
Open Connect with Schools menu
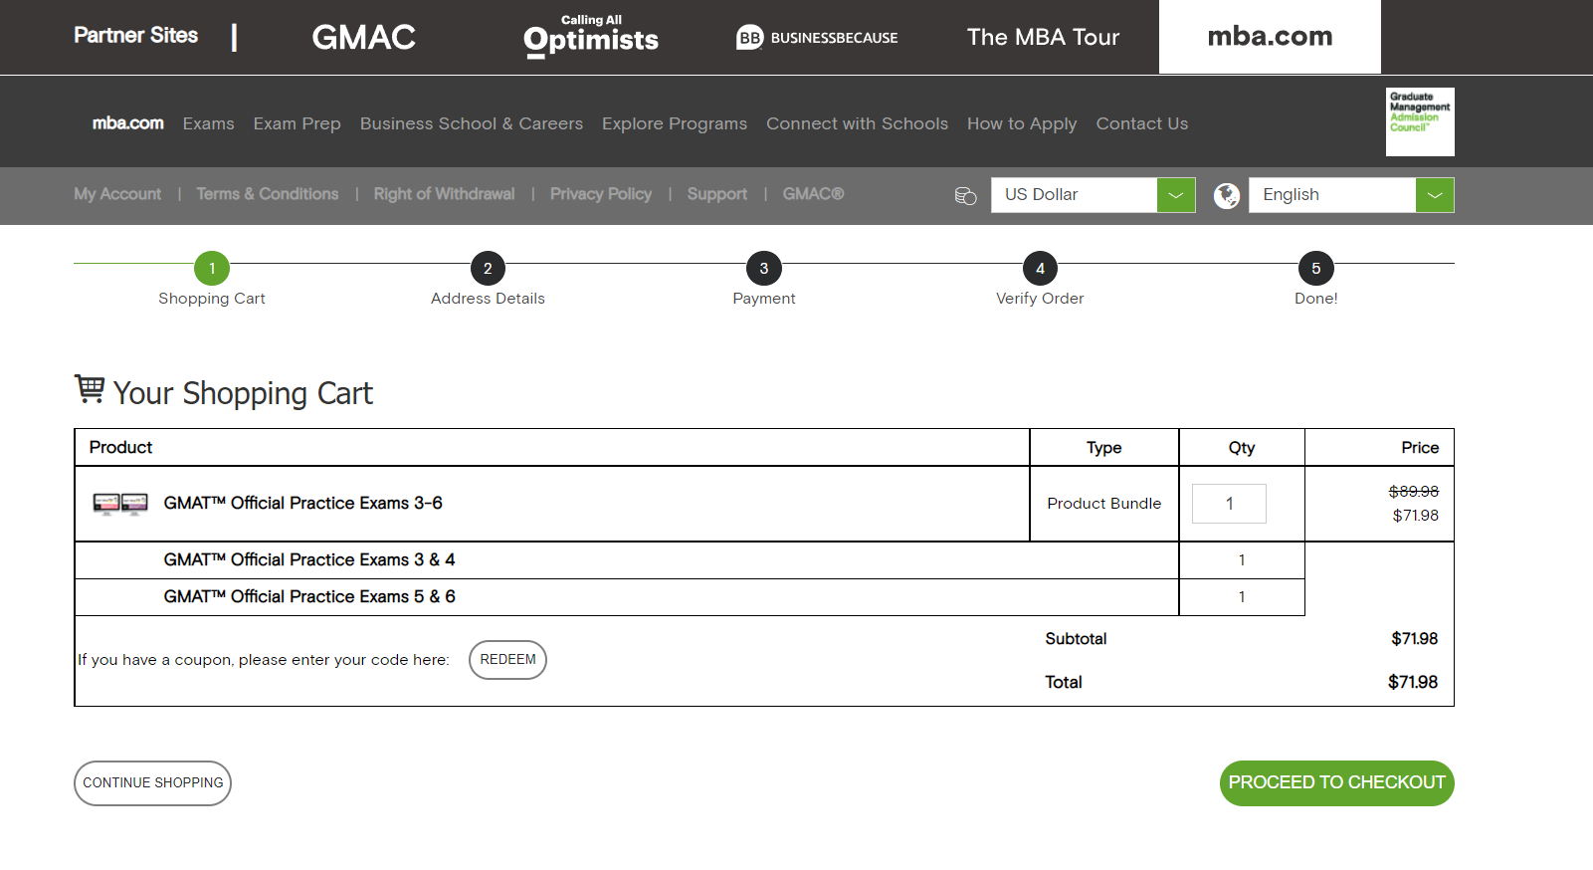coord(857,123)
